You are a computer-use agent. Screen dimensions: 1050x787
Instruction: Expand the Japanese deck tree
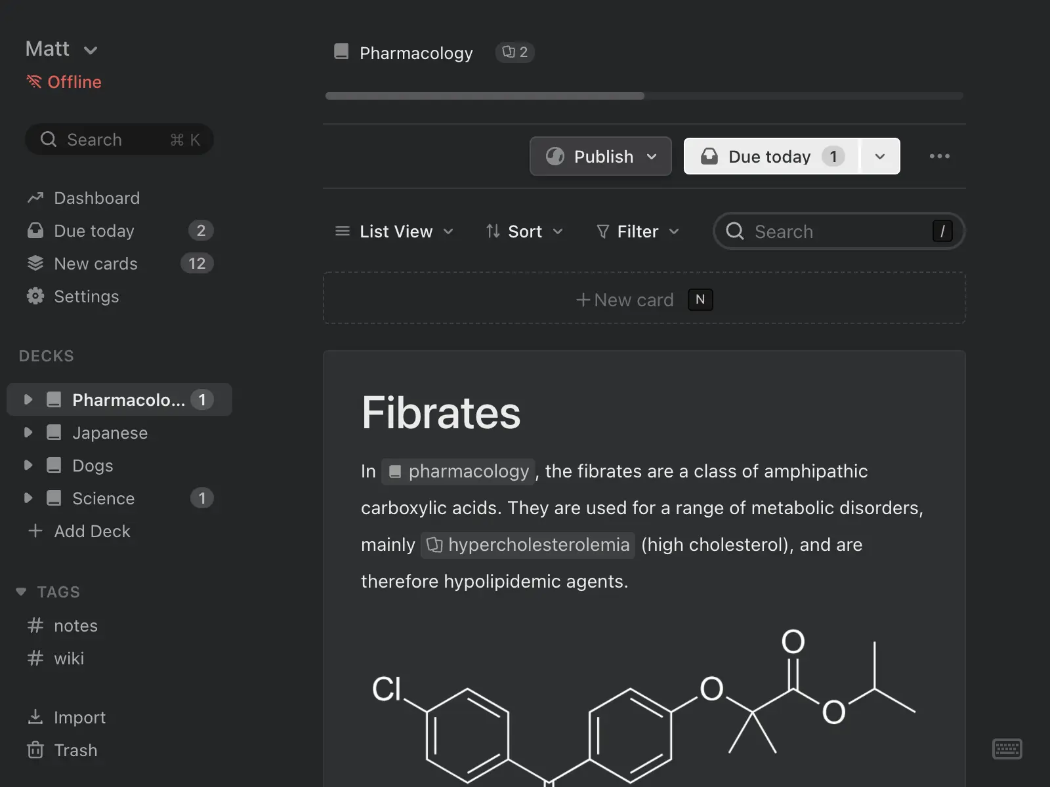(x=28, y=433)
